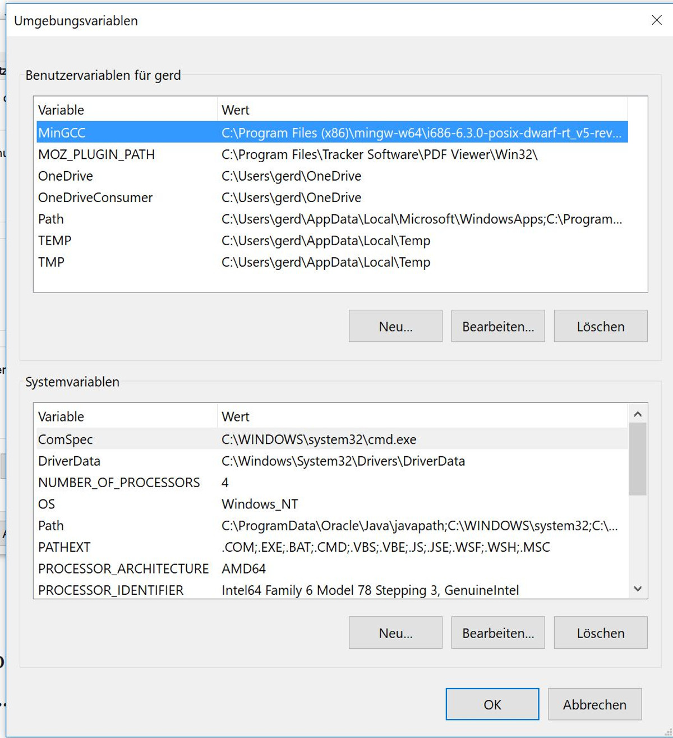
Task: Click Löschen under Benutzervariablen
Action: (600, 326)
